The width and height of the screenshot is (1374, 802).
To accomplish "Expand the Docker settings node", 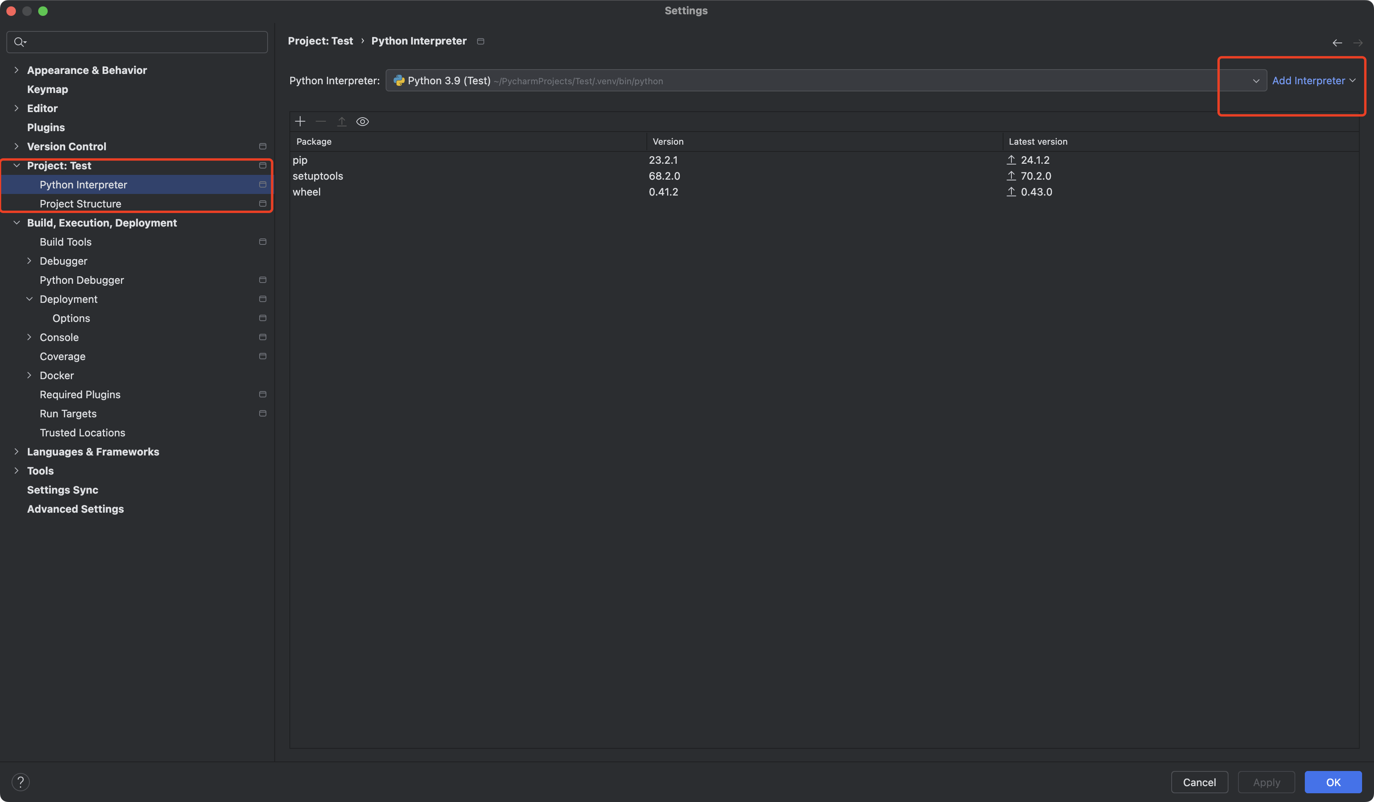I will [29, 375].
